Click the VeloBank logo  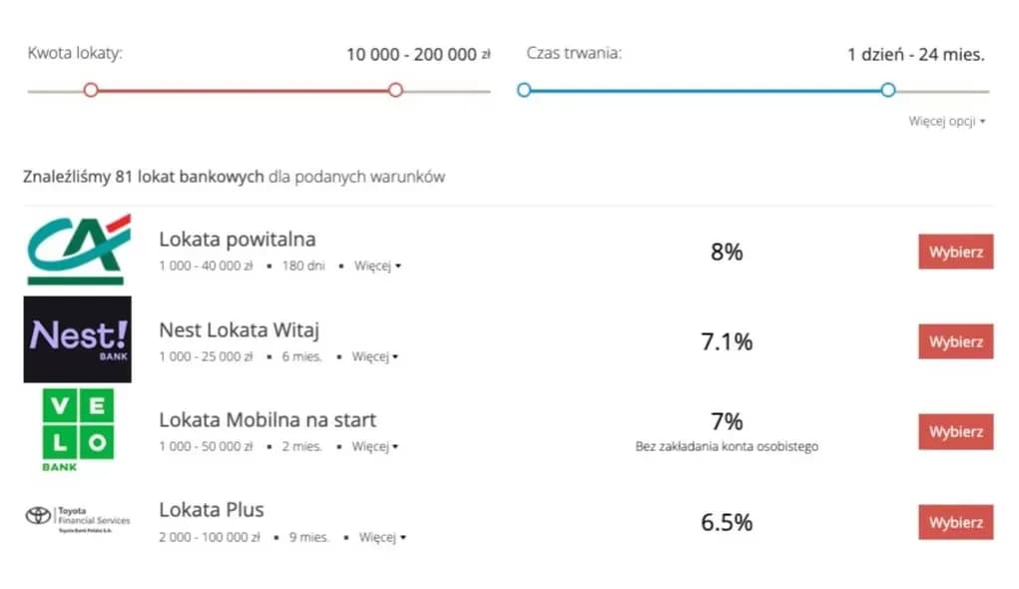pyautogui.click(x=78, y=428)
